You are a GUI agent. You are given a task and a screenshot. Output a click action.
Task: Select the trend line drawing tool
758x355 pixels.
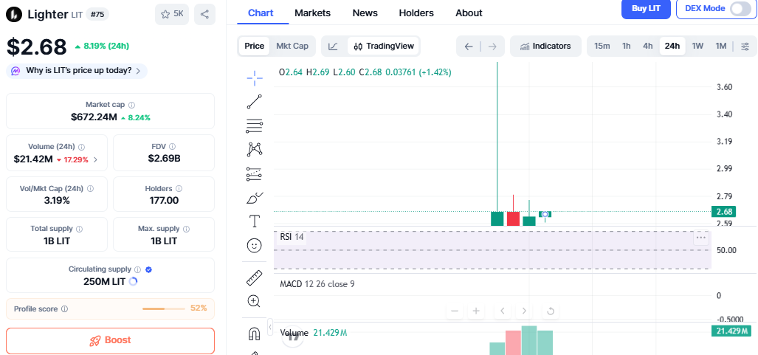click(255, 102)
